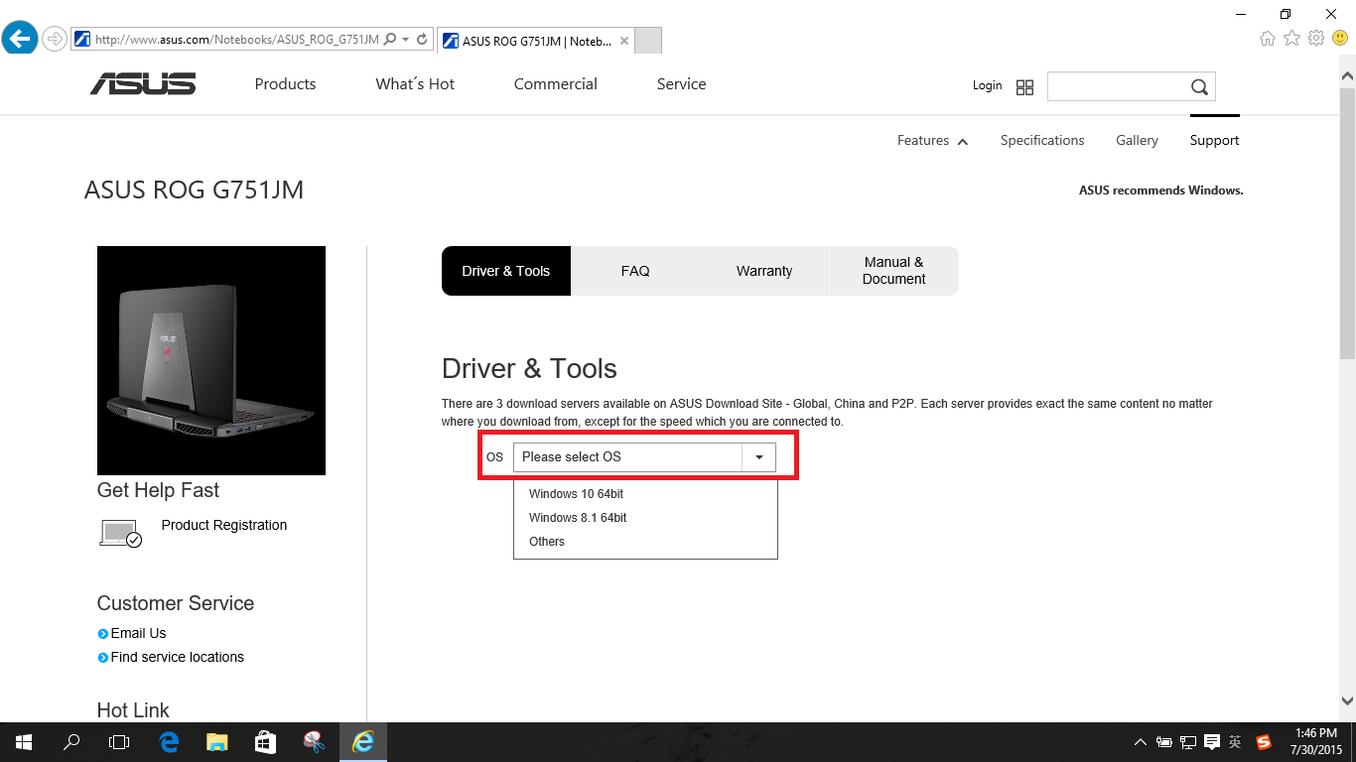Show hidden system tray icons

pos(1140,742)
